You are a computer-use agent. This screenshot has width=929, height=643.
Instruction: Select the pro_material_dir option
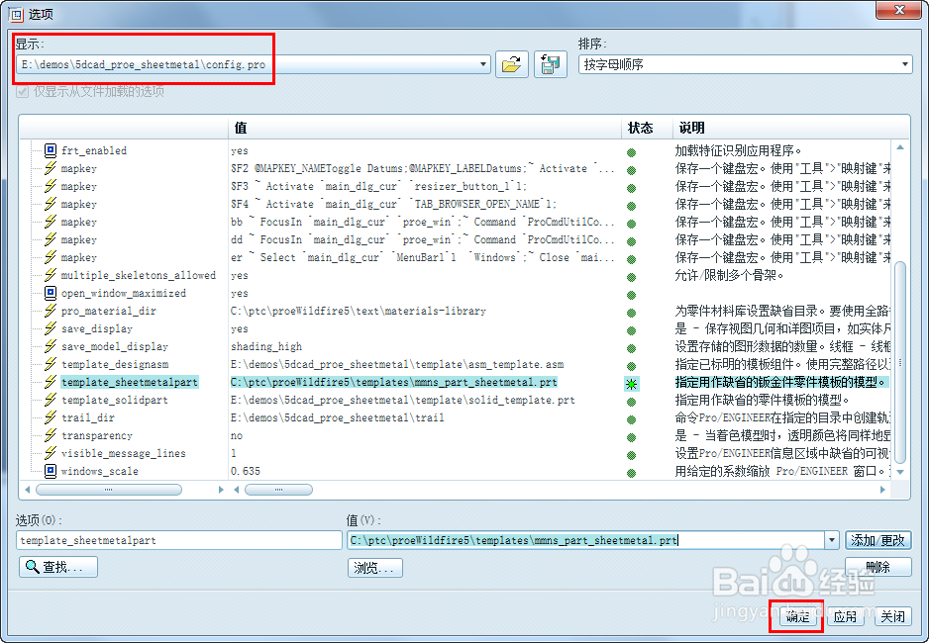coord(108,311)
